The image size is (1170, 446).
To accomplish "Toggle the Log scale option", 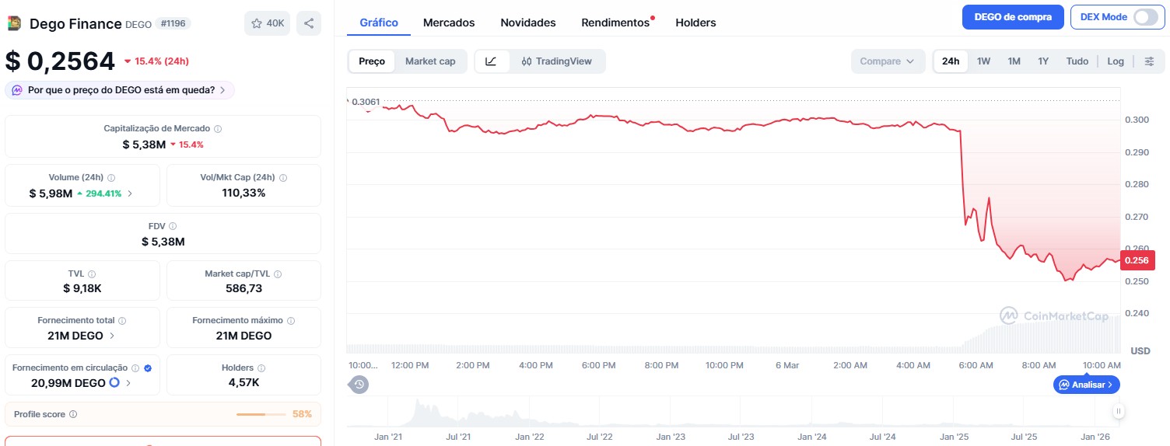I will point(1116,61).
